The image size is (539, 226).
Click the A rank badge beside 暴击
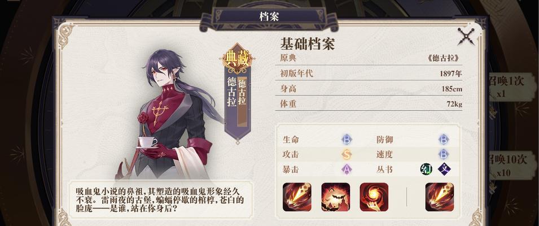click(x=347, y=169)
